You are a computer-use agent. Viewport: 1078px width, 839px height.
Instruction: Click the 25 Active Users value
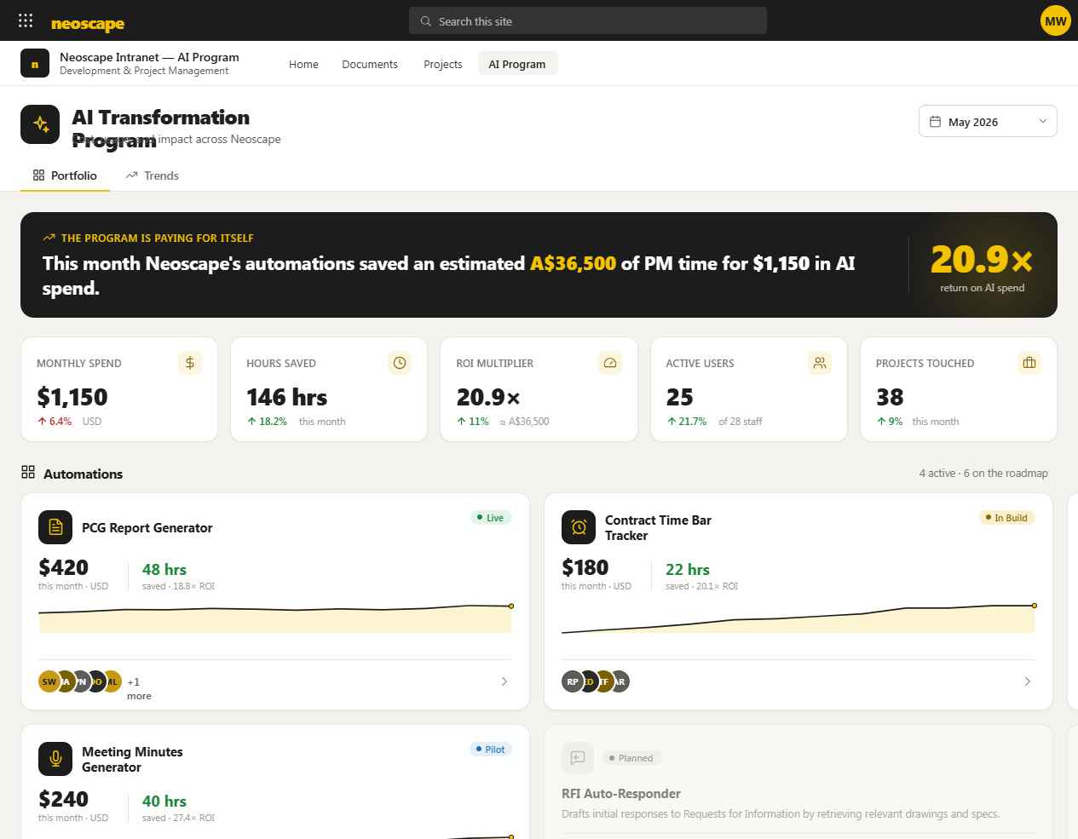pos(679,397)
